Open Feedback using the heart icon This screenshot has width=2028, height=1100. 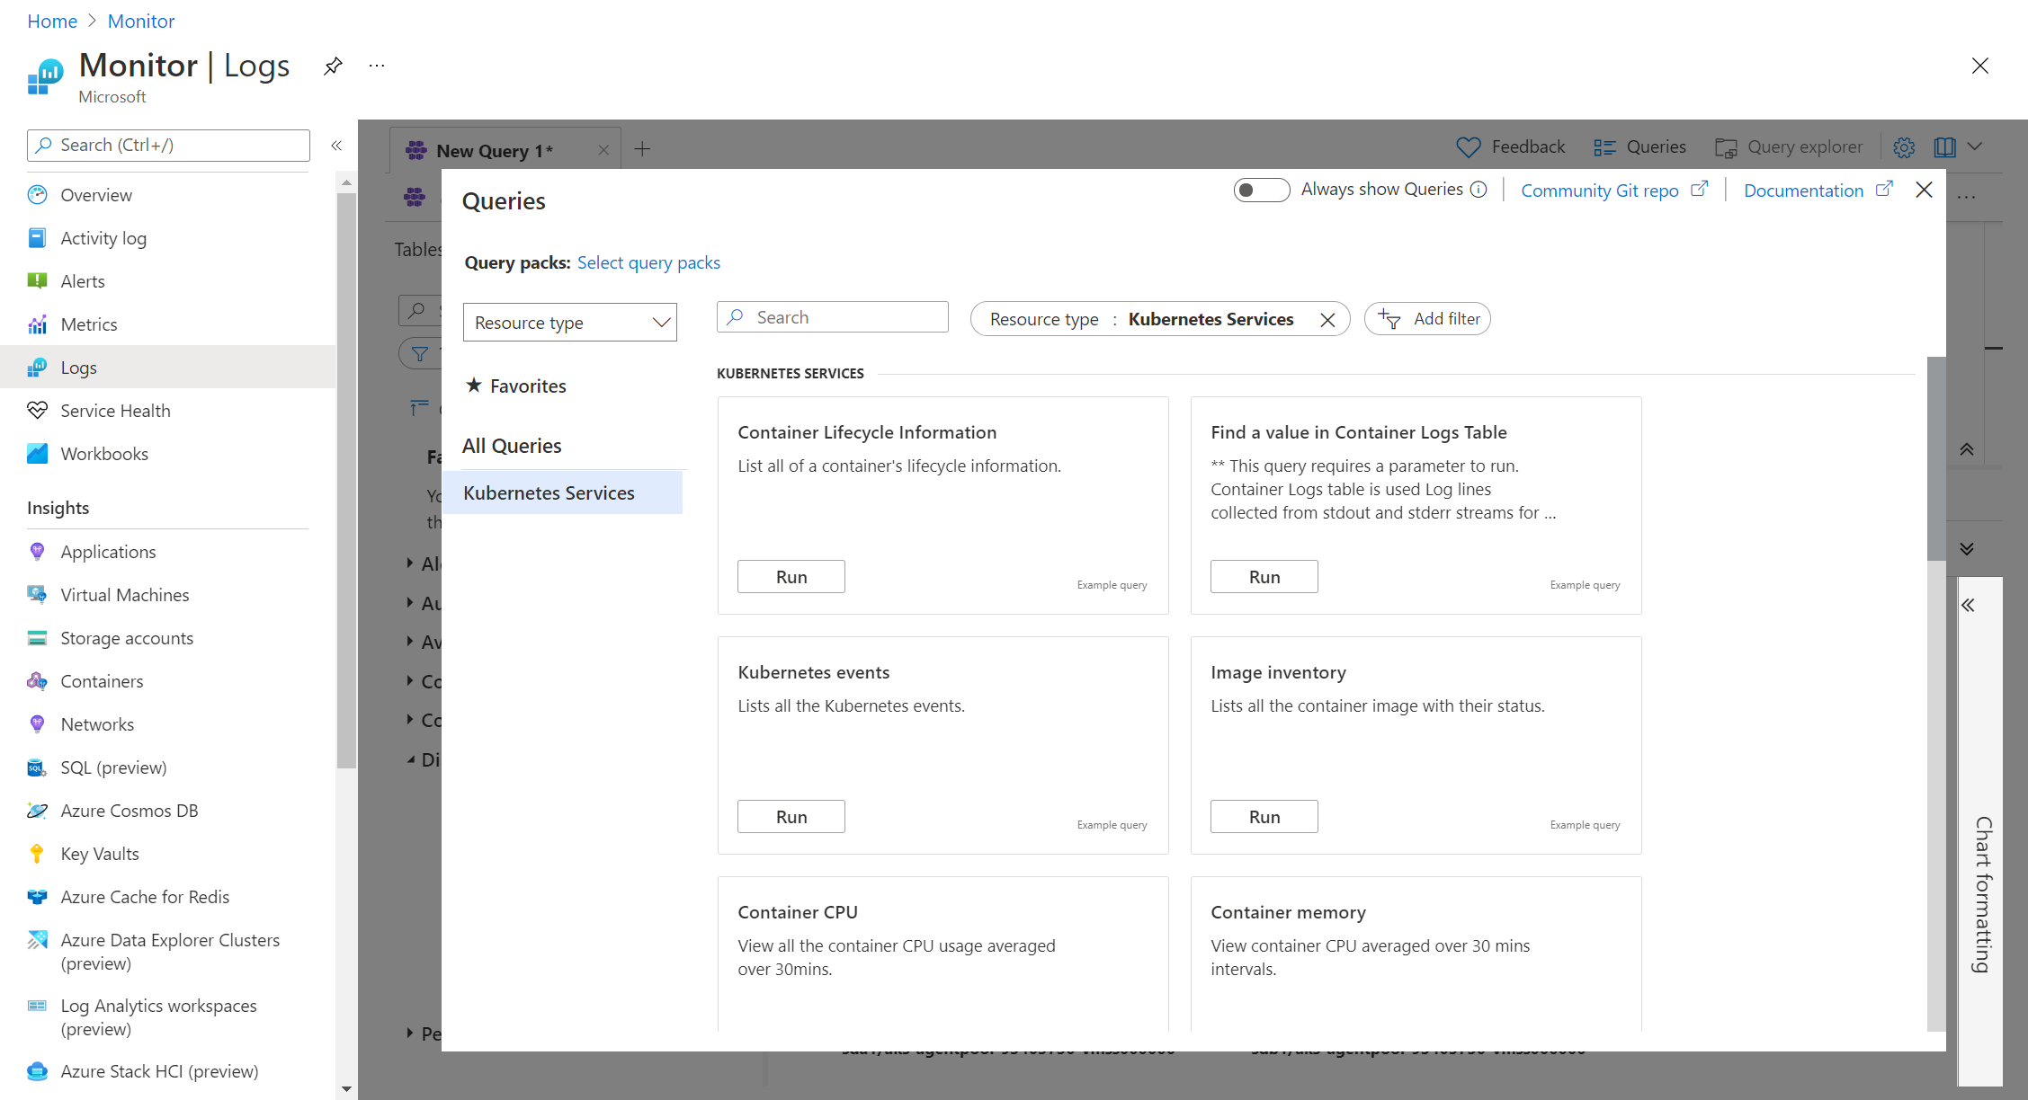[1468, 146]
